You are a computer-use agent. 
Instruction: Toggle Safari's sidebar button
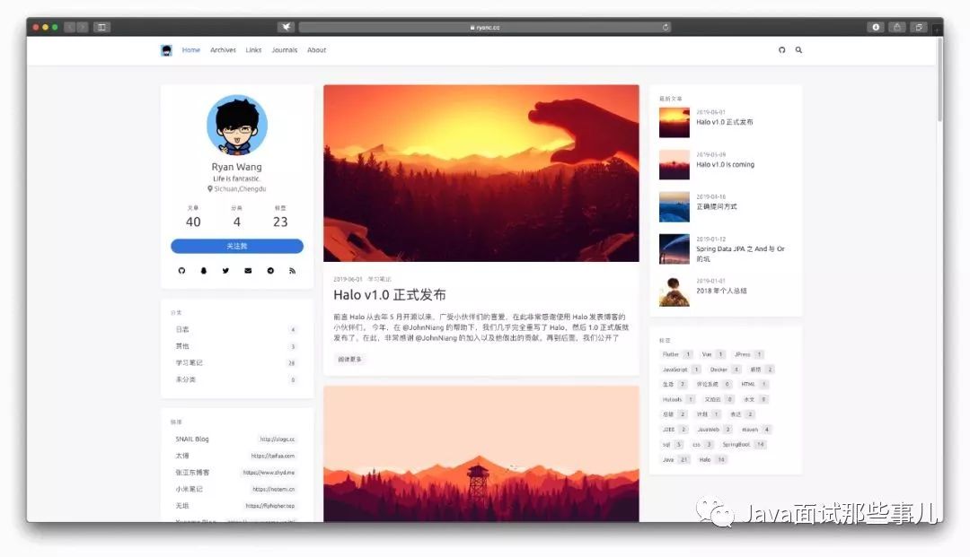(x=101, y=27)
